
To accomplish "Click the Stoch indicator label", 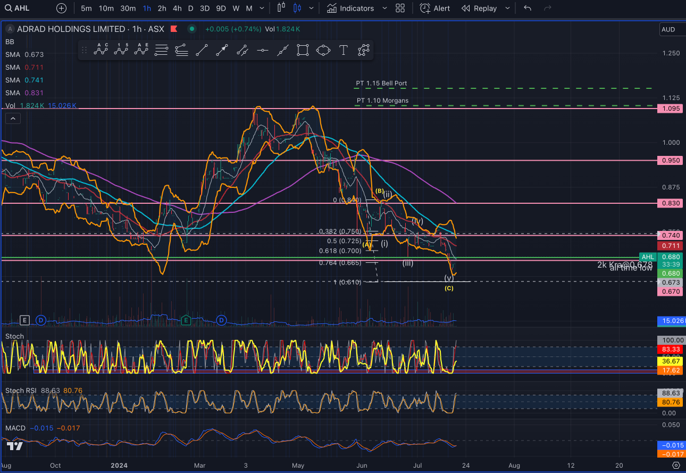I will [x=14, y=336].
